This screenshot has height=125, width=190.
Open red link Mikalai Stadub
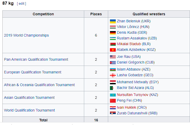[129, 44]
